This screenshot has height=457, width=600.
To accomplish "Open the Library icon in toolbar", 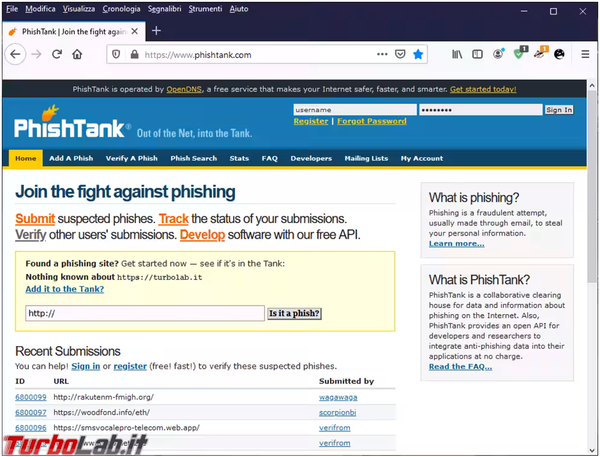I will coord(457,54).
